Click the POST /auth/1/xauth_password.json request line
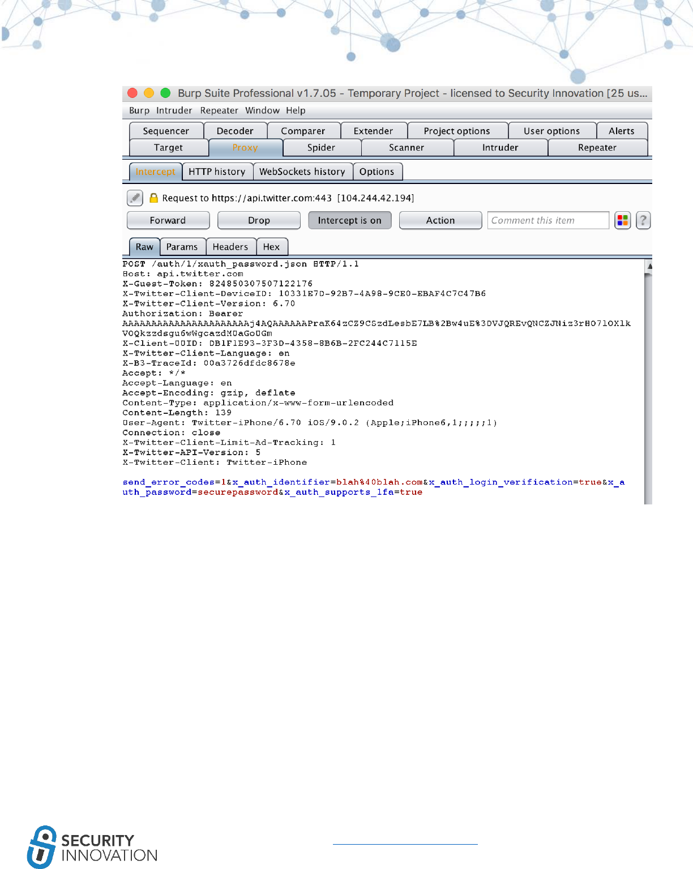 (x=241, y=264)
